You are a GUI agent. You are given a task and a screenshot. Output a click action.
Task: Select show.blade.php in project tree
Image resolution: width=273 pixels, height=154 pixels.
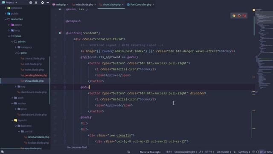click(x=34, y=81)
